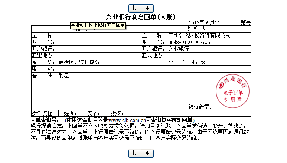
Task: Click the 银行盖章 label
Action: pos(200,107)
